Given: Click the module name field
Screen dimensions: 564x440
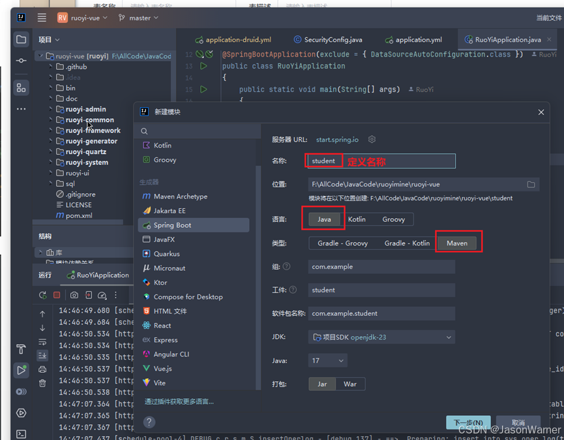Looking at the screenshot, I should [381, 161].
